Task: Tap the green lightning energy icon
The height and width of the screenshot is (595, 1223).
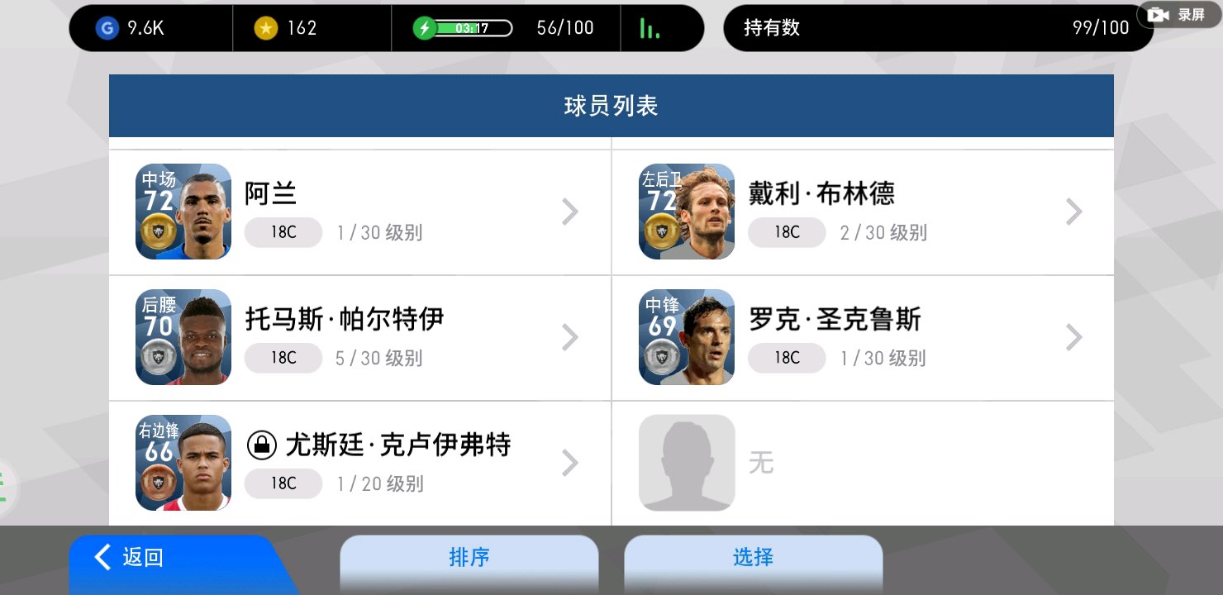Action: (425, 28)
